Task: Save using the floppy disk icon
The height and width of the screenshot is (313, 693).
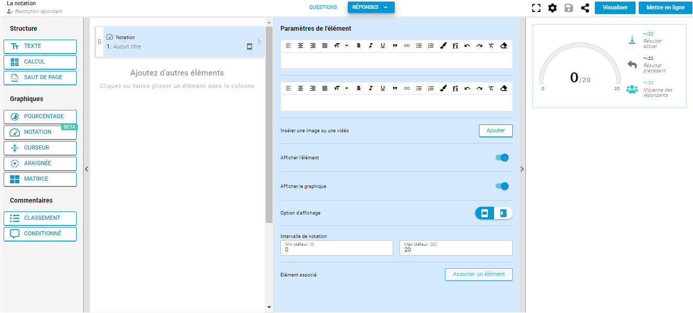Action: coord(569,8)
